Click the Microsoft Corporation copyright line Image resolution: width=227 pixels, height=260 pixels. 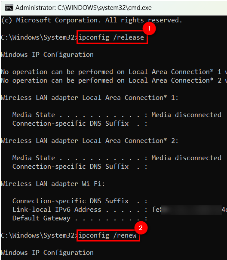point(92,20)
